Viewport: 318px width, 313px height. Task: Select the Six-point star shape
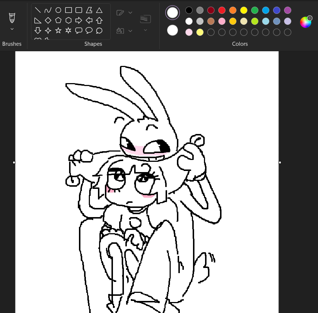(x=69, y=30)
